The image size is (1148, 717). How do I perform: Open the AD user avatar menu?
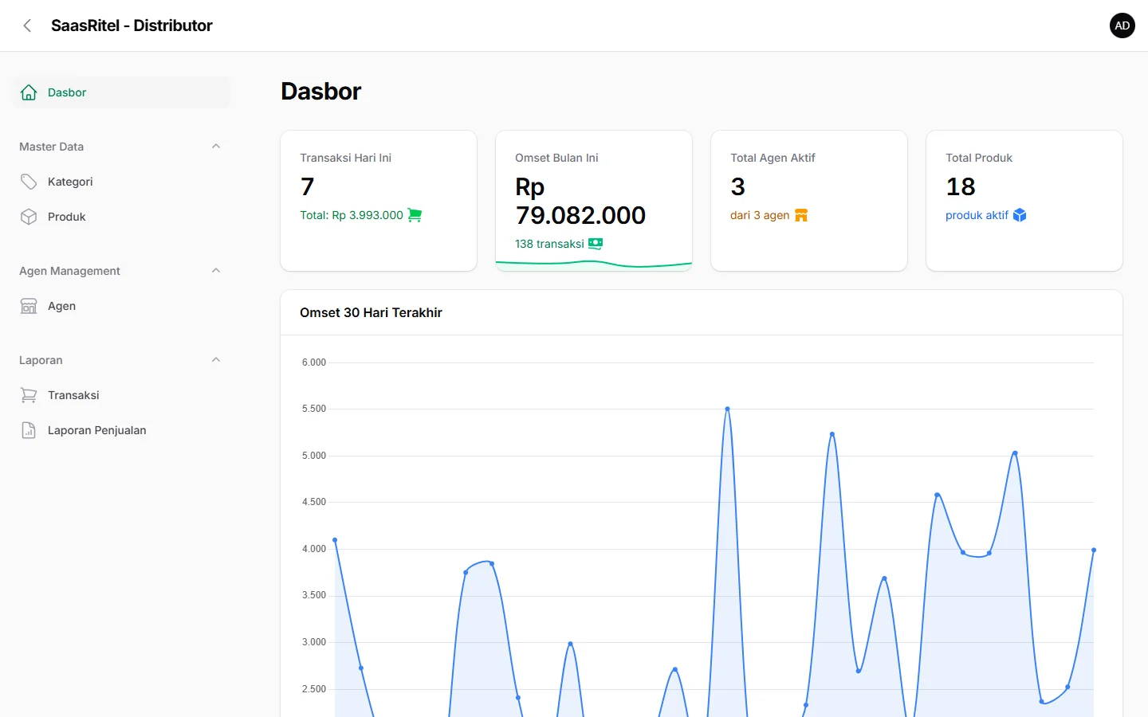pyautogui.click(x=1122, y=25)
